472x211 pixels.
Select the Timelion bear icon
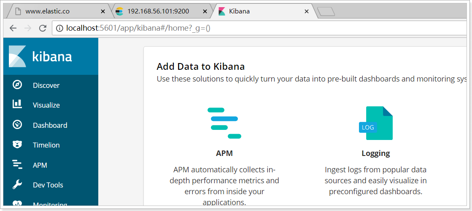click(x=17, y=145)
